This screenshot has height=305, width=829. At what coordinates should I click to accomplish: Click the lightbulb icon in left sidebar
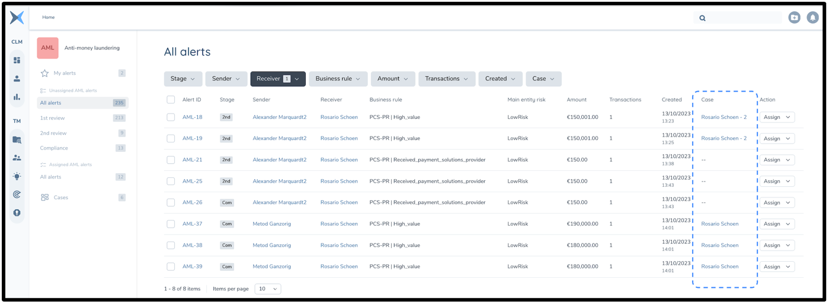pos(17,176)
